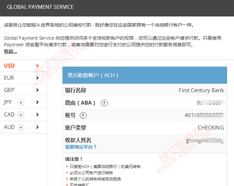Open the 需要绑定平台？ link
Viewport: 234px width, 186px height.
pos(81,147)
